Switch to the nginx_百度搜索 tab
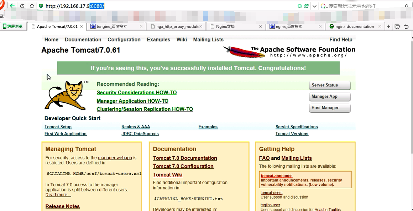 click(x=296, y=26)
